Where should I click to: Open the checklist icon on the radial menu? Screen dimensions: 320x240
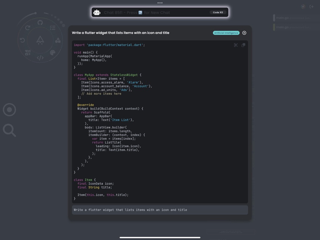click(52, 27)
